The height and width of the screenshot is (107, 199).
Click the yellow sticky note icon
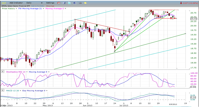[86, 3]
